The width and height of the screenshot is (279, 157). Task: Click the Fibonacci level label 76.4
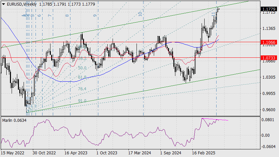[82, 89]
